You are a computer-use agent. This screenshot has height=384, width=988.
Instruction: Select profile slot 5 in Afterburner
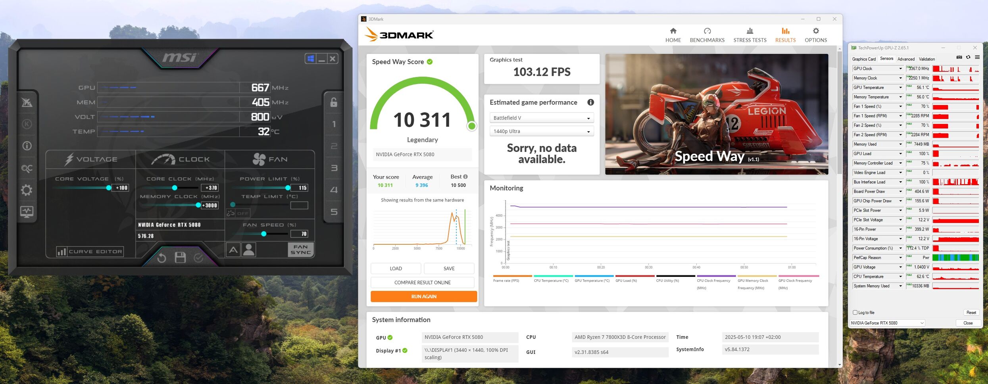pos(334,212)
